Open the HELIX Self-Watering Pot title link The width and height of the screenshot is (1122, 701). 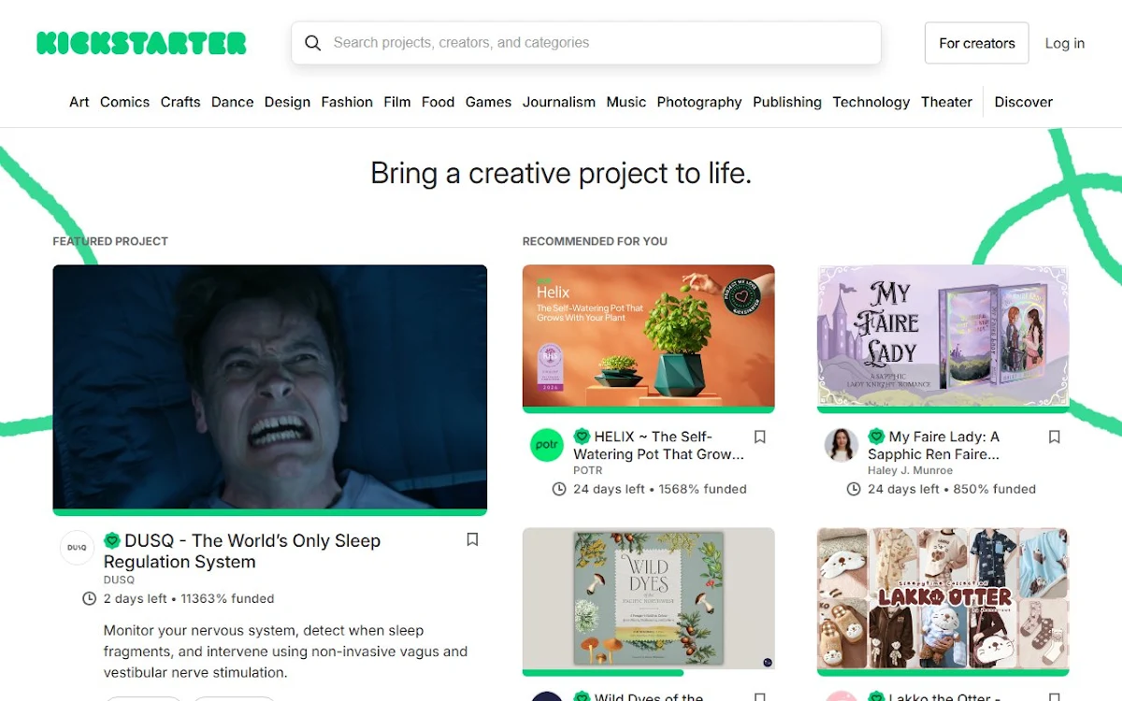tap(659, 445)
